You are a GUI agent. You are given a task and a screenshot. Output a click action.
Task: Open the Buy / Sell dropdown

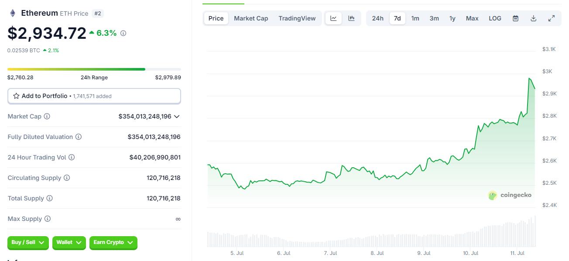pos(28,242)
